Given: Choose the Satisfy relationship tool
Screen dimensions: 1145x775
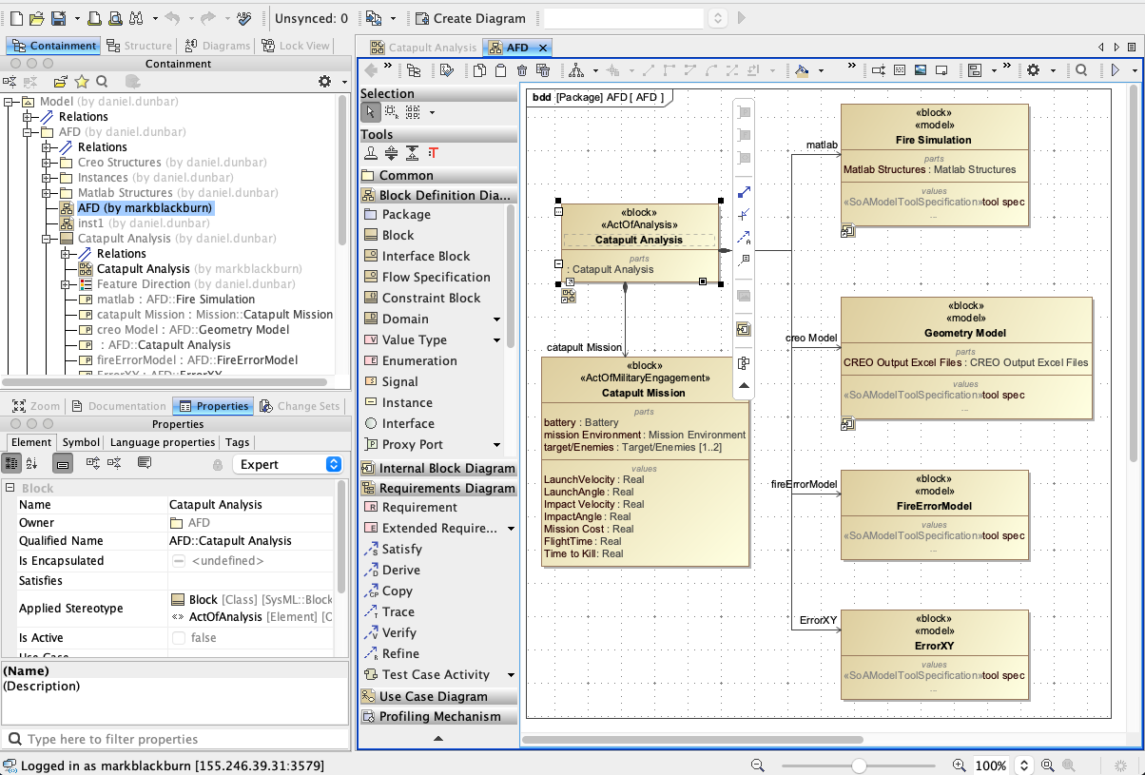Looking at the screenshot, I should (x=401, y=549).
